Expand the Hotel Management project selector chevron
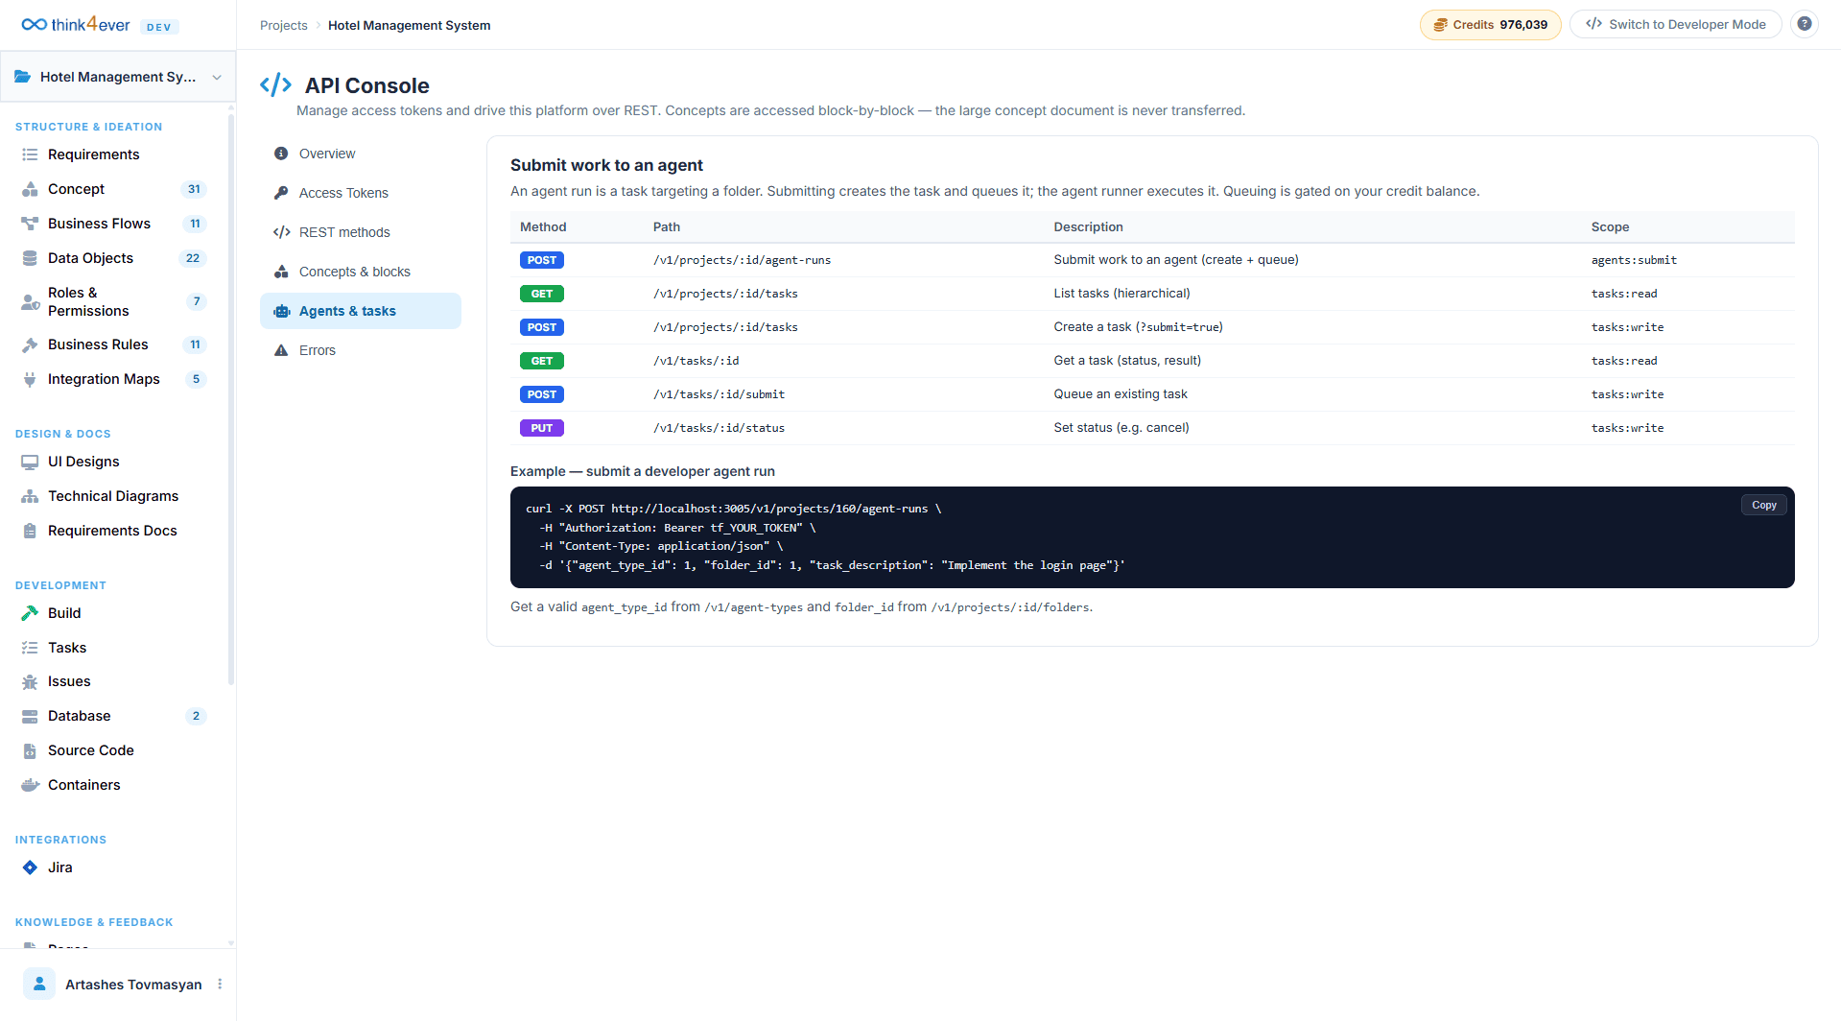The width and height of the screenshot is (1841, 1021). [217, 77]
